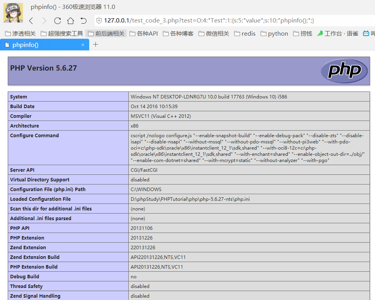
Task: Click the C:\WINDOWS configuration path value
Action: point(146,189)
